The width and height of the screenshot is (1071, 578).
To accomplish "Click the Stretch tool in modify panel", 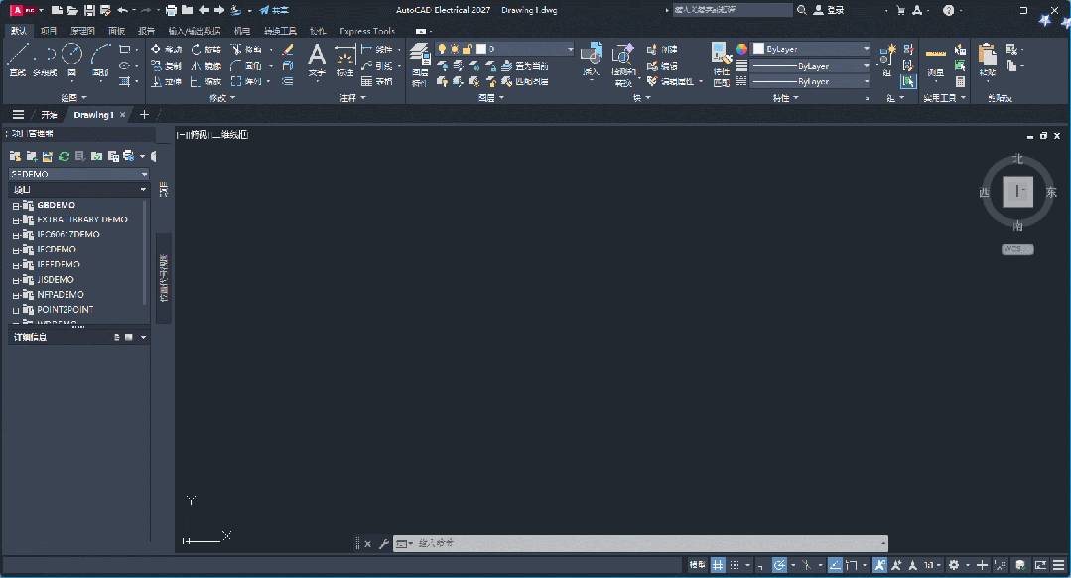I will 166,82.
